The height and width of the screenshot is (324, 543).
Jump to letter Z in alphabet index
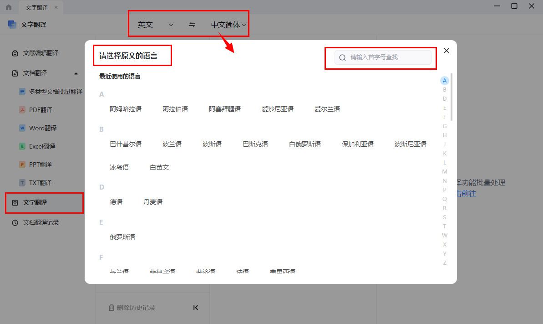(445, 263)
